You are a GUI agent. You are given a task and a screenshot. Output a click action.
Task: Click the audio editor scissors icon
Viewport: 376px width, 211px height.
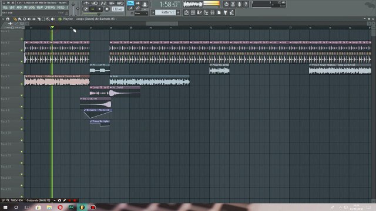(233, 4)
